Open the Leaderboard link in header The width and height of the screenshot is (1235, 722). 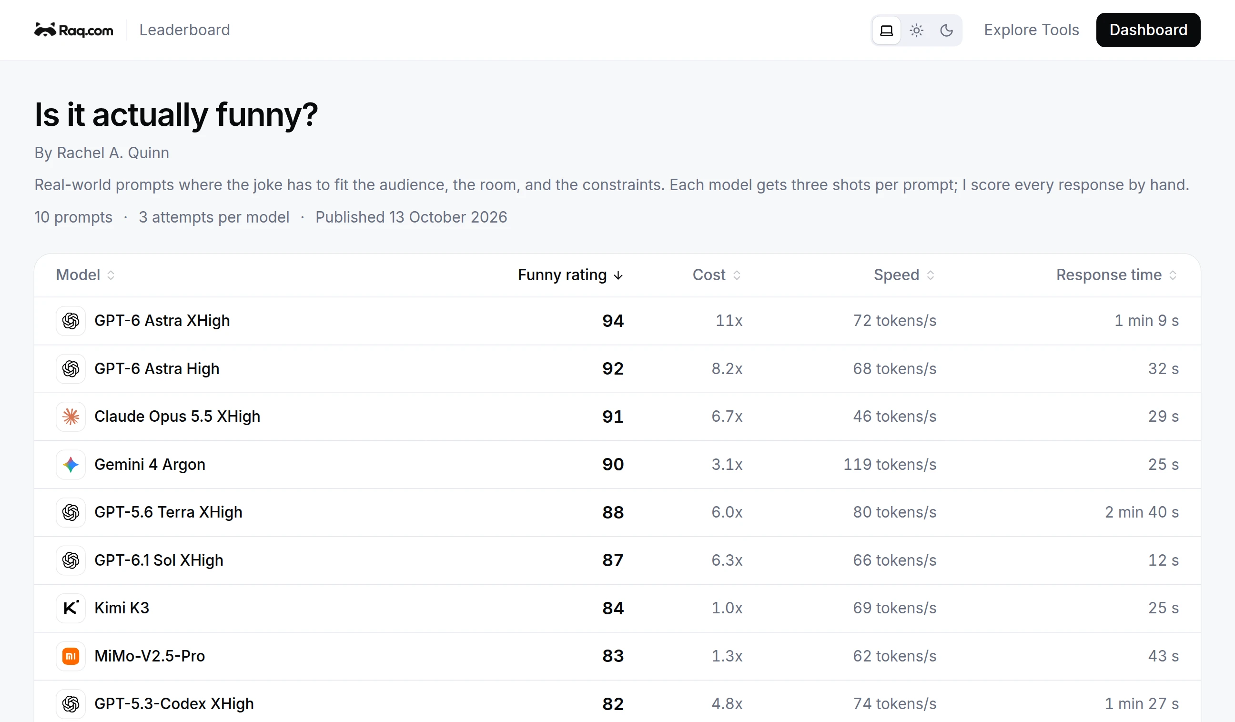tap(184, 30)
